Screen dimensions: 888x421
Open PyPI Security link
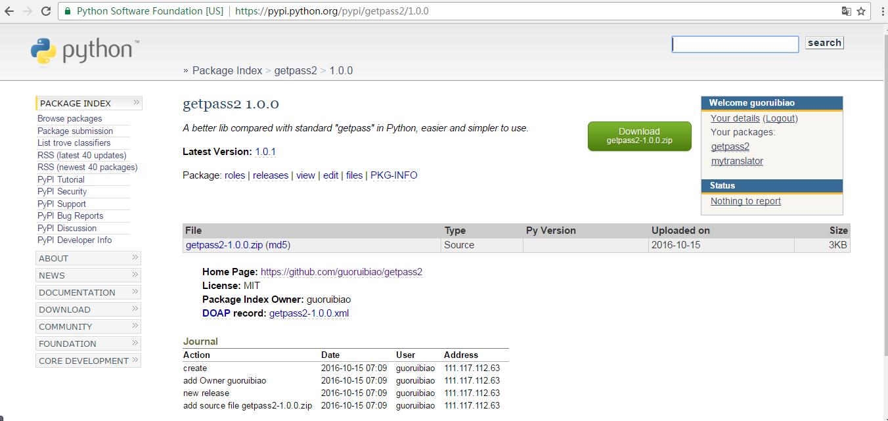click(62, 191)
